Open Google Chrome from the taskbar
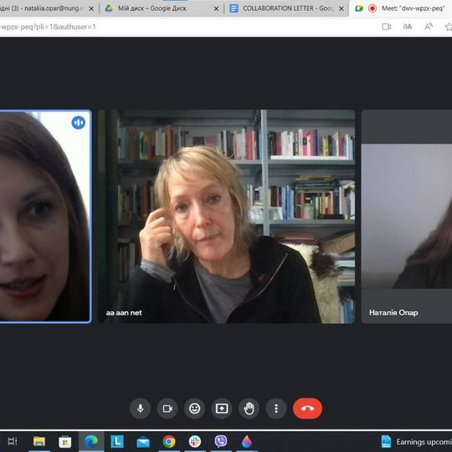The height and width of the screenshot is (452, 452). point(169,441)
